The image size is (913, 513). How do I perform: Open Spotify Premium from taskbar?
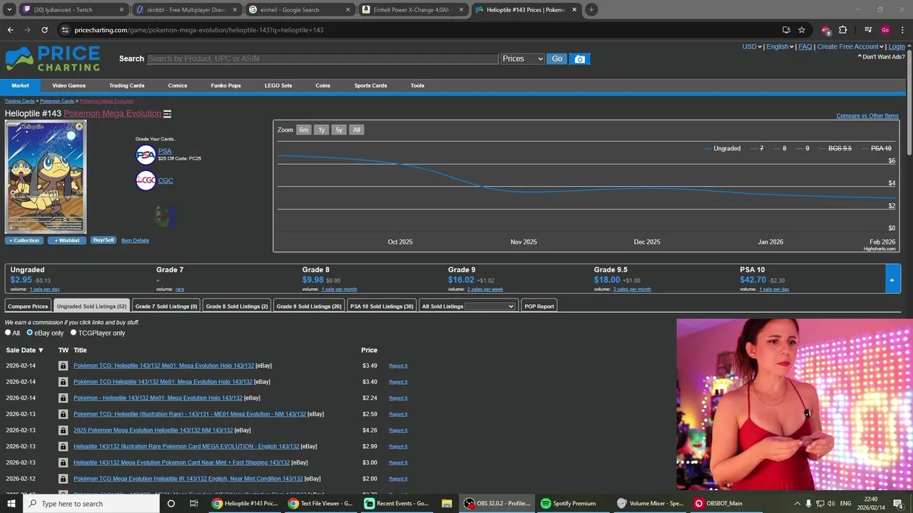tap(568, 503)
